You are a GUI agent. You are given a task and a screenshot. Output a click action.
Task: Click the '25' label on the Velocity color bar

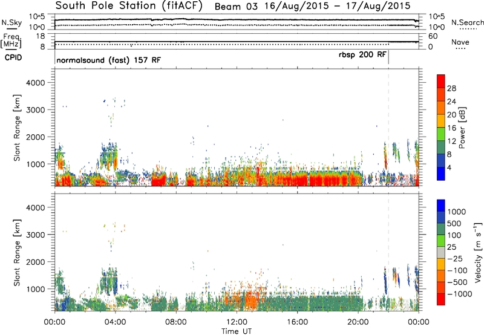(x=451, y=247)
